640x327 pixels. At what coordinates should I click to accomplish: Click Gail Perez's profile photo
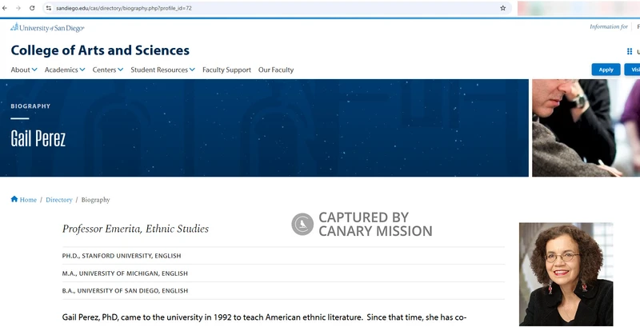pos(566,274)
